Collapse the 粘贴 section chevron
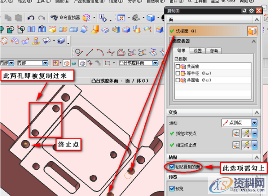 (x=257, y=157)
